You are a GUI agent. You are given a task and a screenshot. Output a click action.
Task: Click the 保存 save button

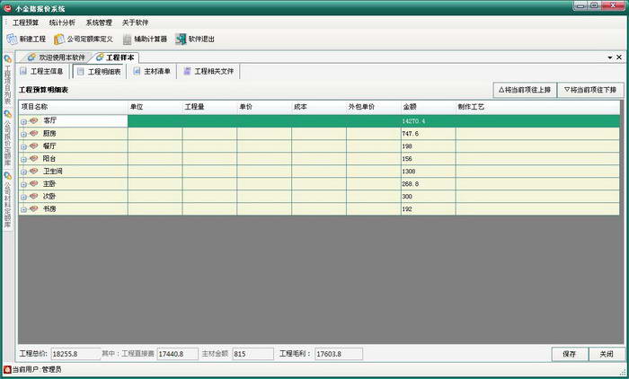(x=570, y=354)
